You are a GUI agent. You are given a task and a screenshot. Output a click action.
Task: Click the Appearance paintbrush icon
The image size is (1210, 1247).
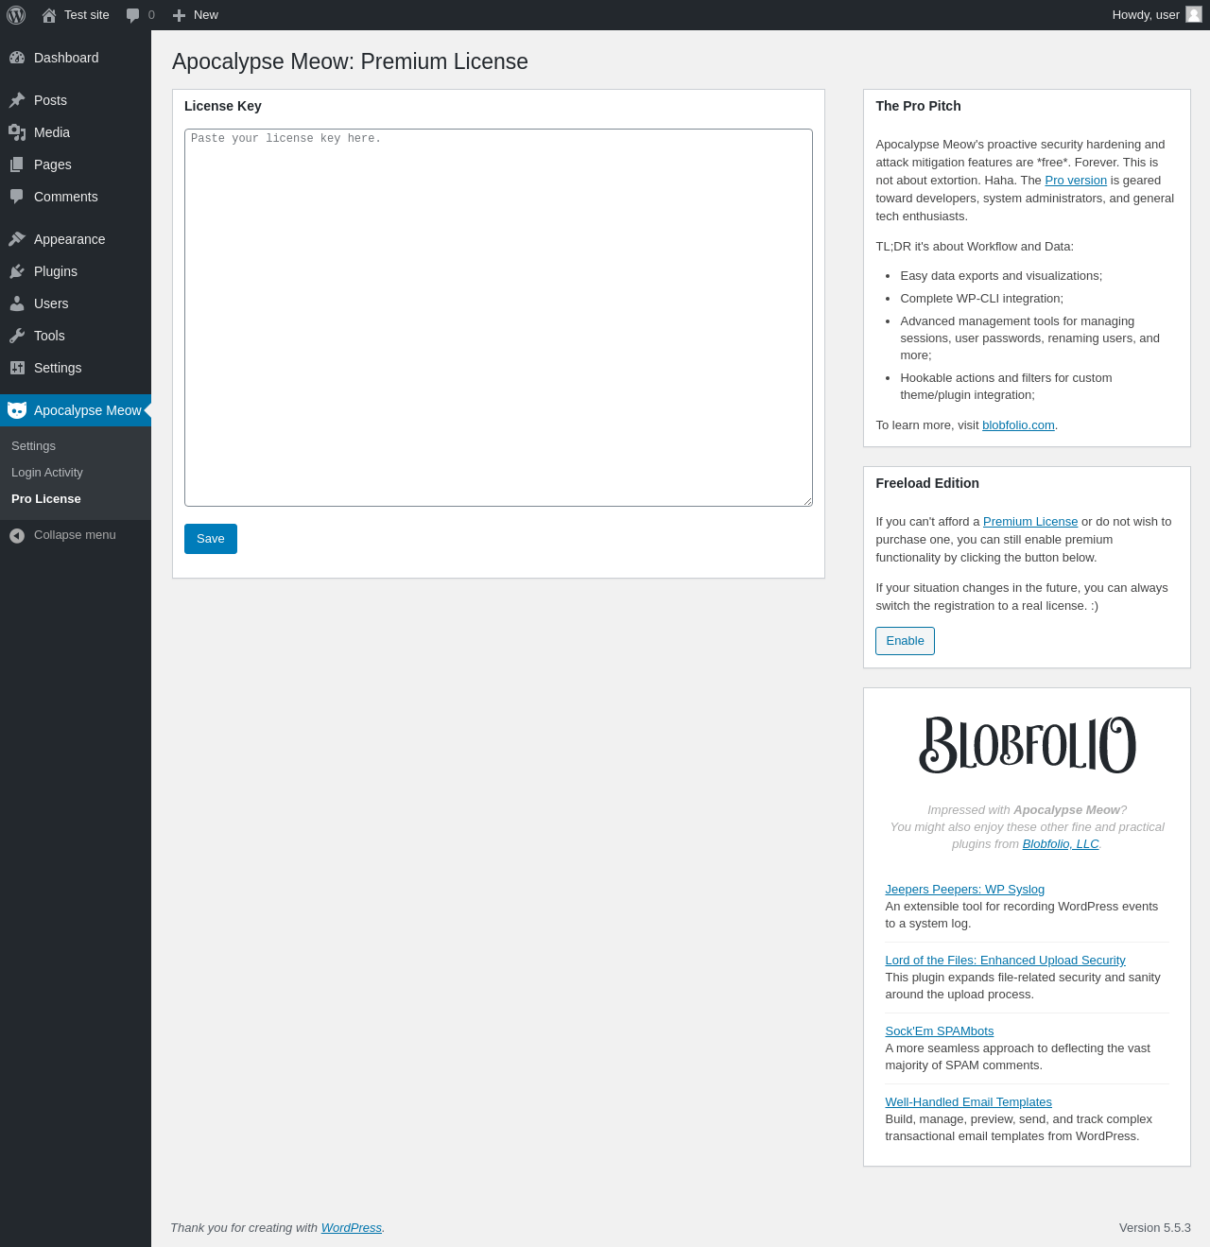(17, 239)
